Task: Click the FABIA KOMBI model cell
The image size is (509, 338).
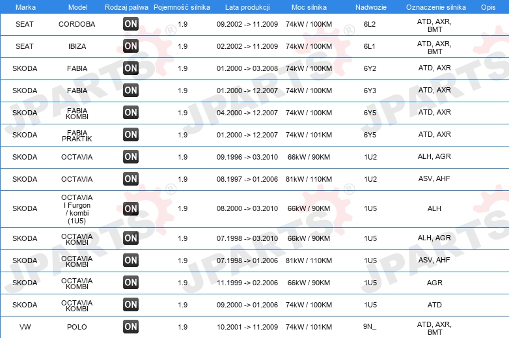Action: 77,113
